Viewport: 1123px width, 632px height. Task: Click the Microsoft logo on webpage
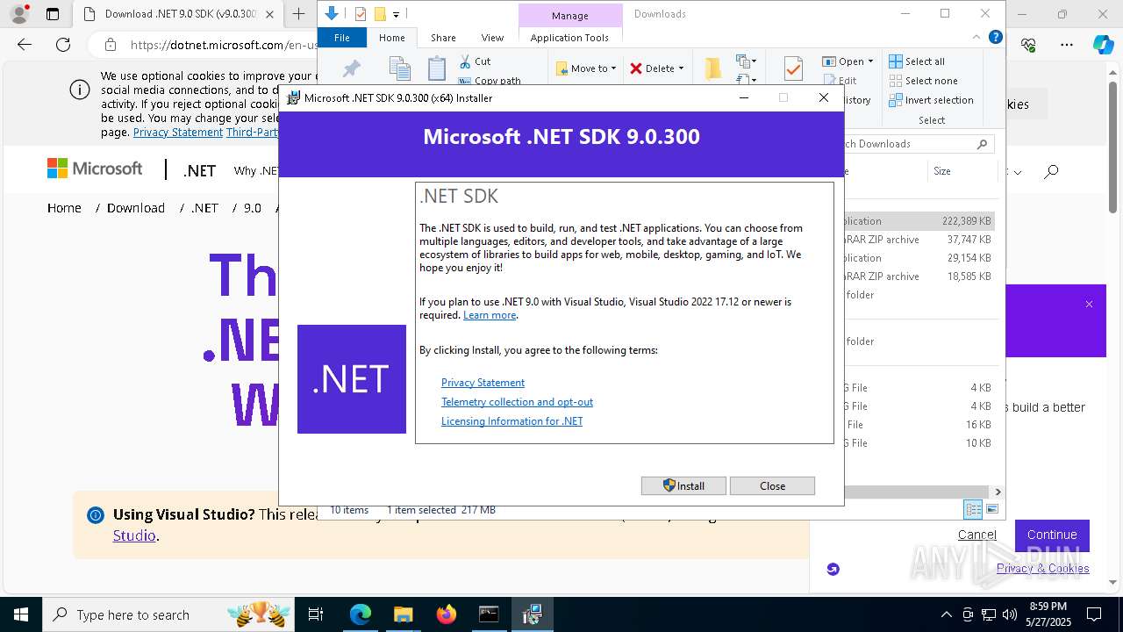(95, 169)
